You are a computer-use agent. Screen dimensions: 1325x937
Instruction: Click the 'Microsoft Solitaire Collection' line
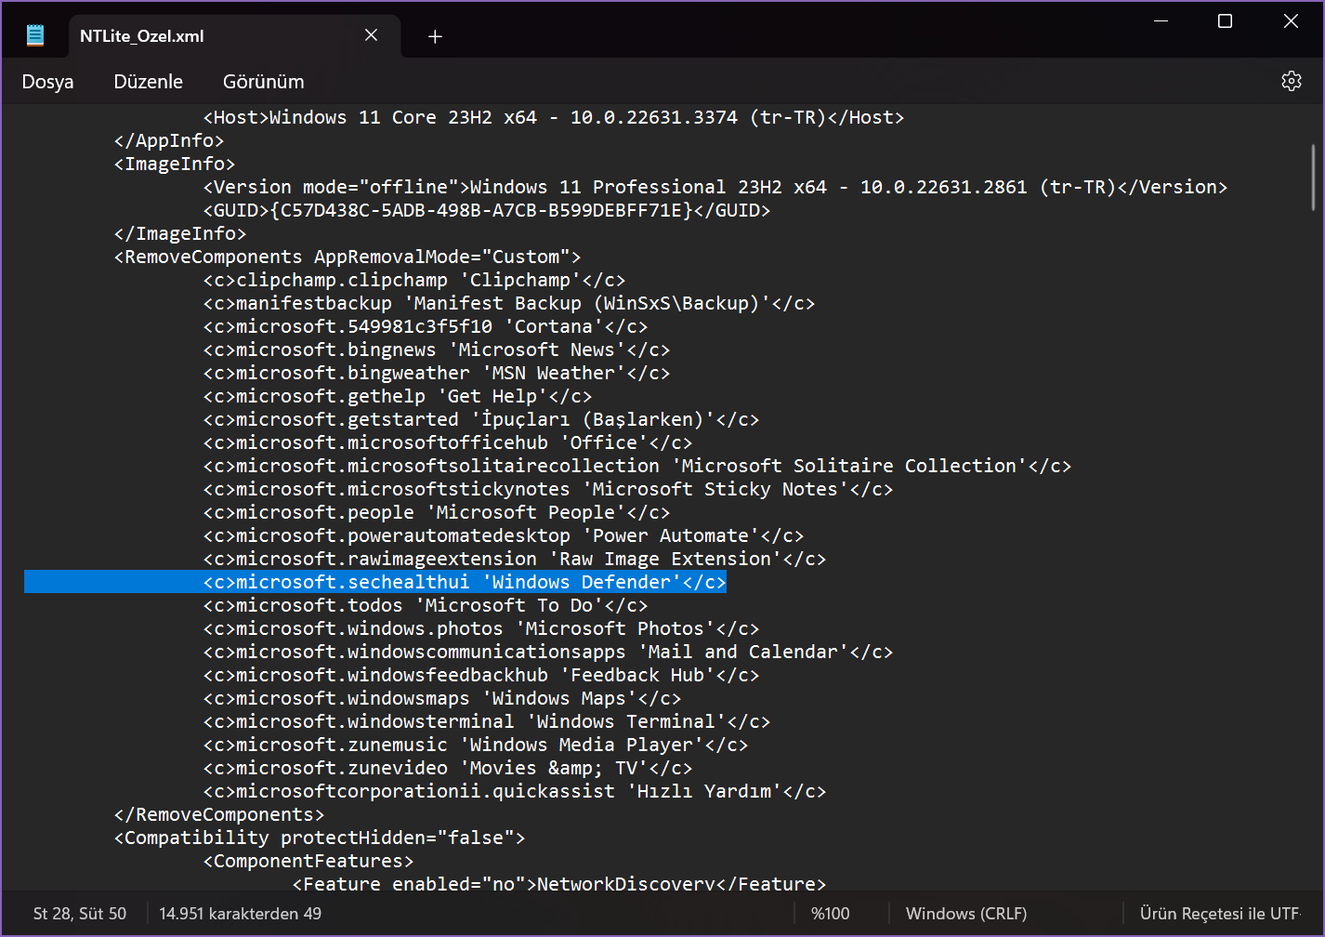pos(637,466)
